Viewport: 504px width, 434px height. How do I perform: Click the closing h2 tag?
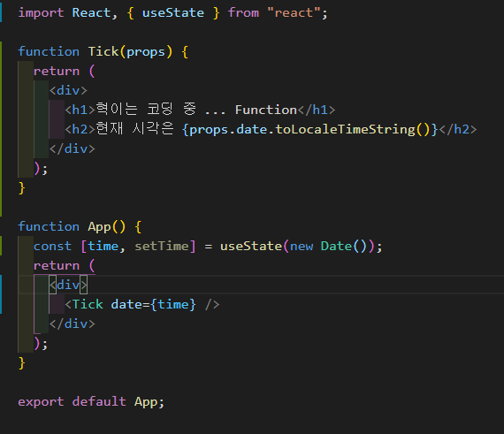pyautogui.click(x=458, y=129)
